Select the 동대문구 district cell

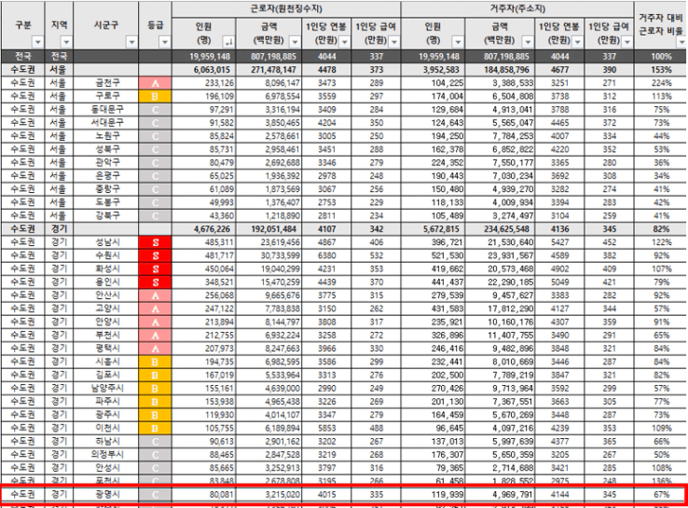(x=105, y=109)
